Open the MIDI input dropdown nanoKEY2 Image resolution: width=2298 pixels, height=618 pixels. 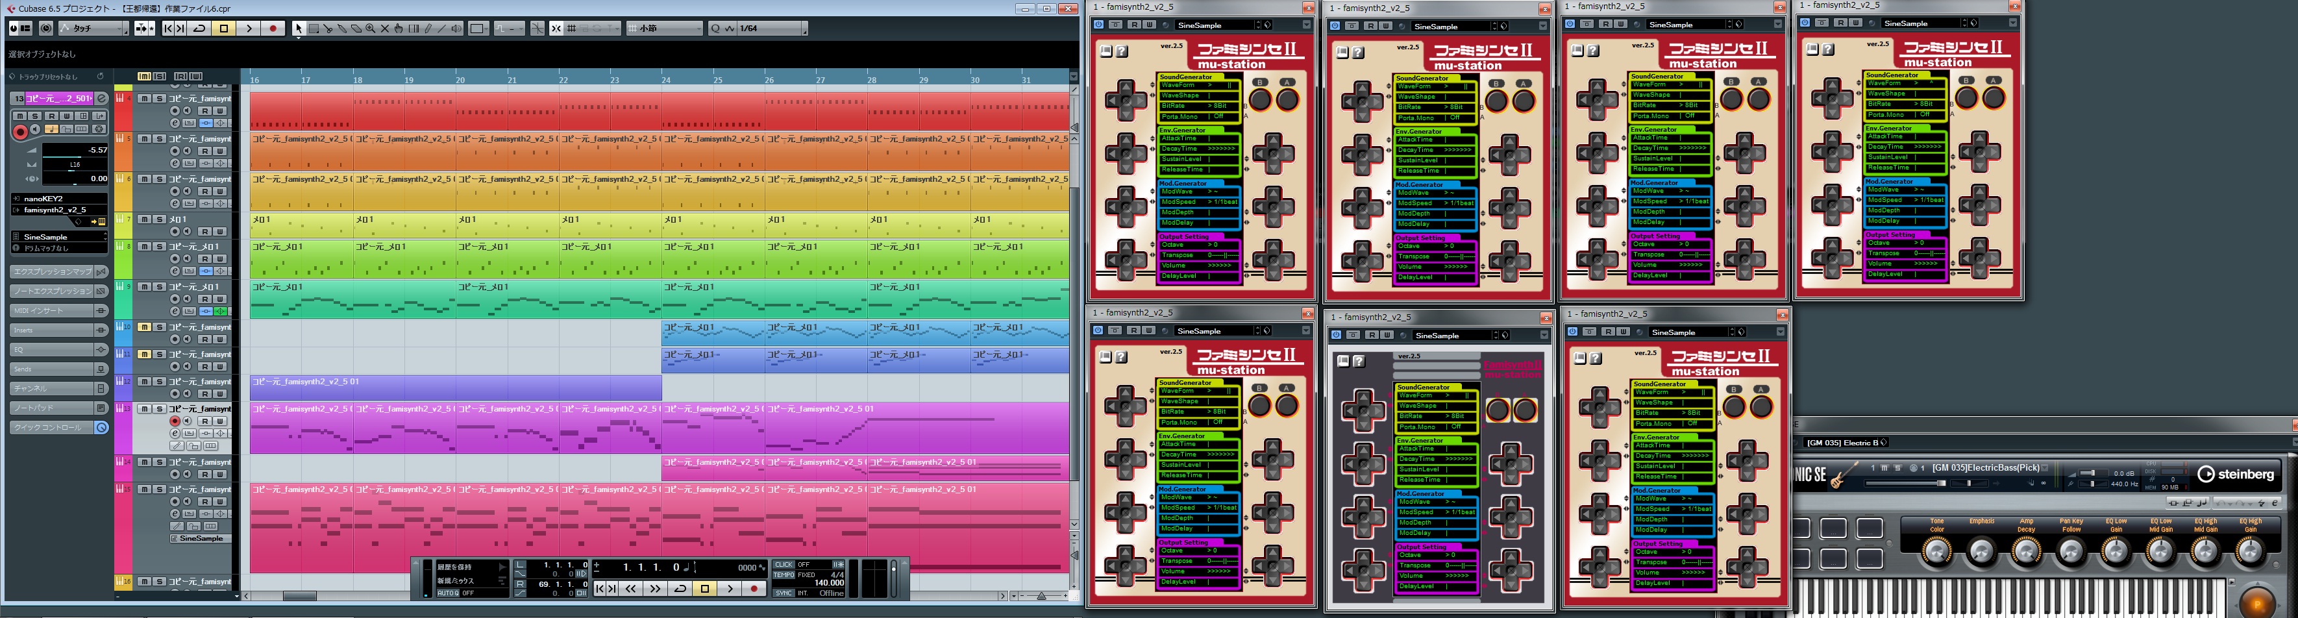pos(60,199)
